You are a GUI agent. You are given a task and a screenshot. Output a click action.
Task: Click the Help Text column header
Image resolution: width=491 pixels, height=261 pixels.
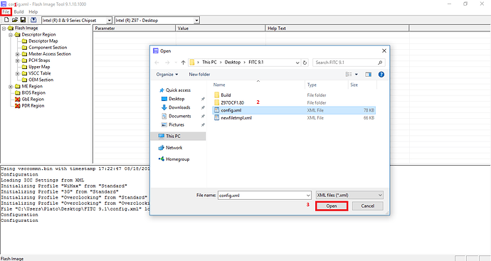pos(337,28)
